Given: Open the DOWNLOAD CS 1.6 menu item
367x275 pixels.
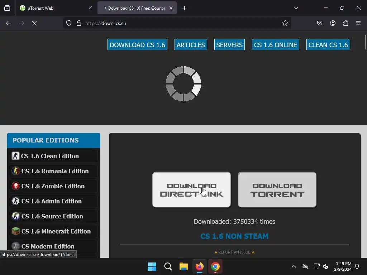Looking at the screenshot, I should (x=137, y=44).
